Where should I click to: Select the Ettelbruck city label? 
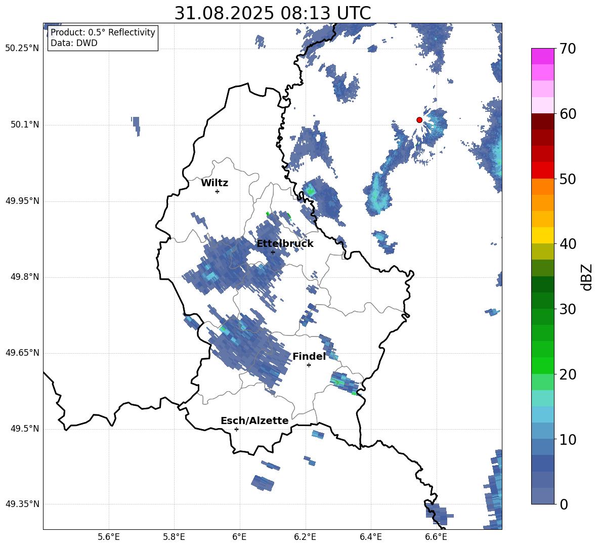(x=285, y=244)
